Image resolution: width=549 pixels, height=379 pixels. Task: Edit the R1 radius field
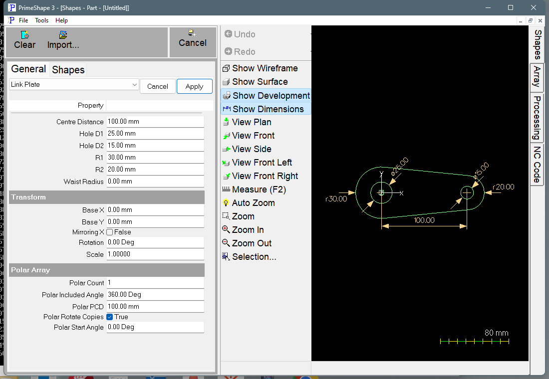155,158
